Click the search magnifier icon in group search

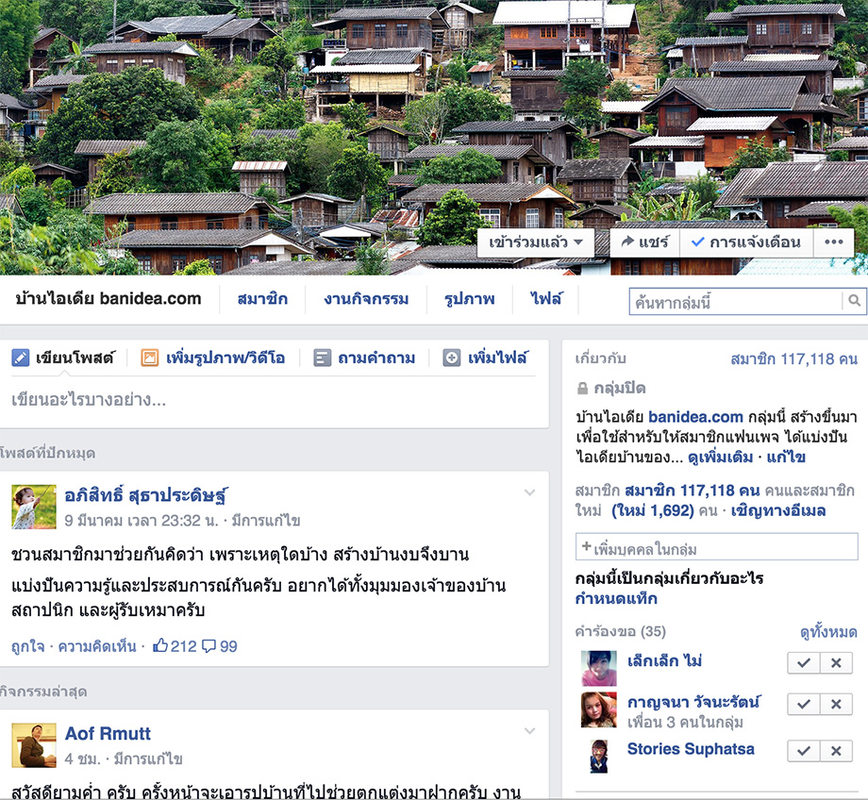pyautogui.click(x=854, y=301)
